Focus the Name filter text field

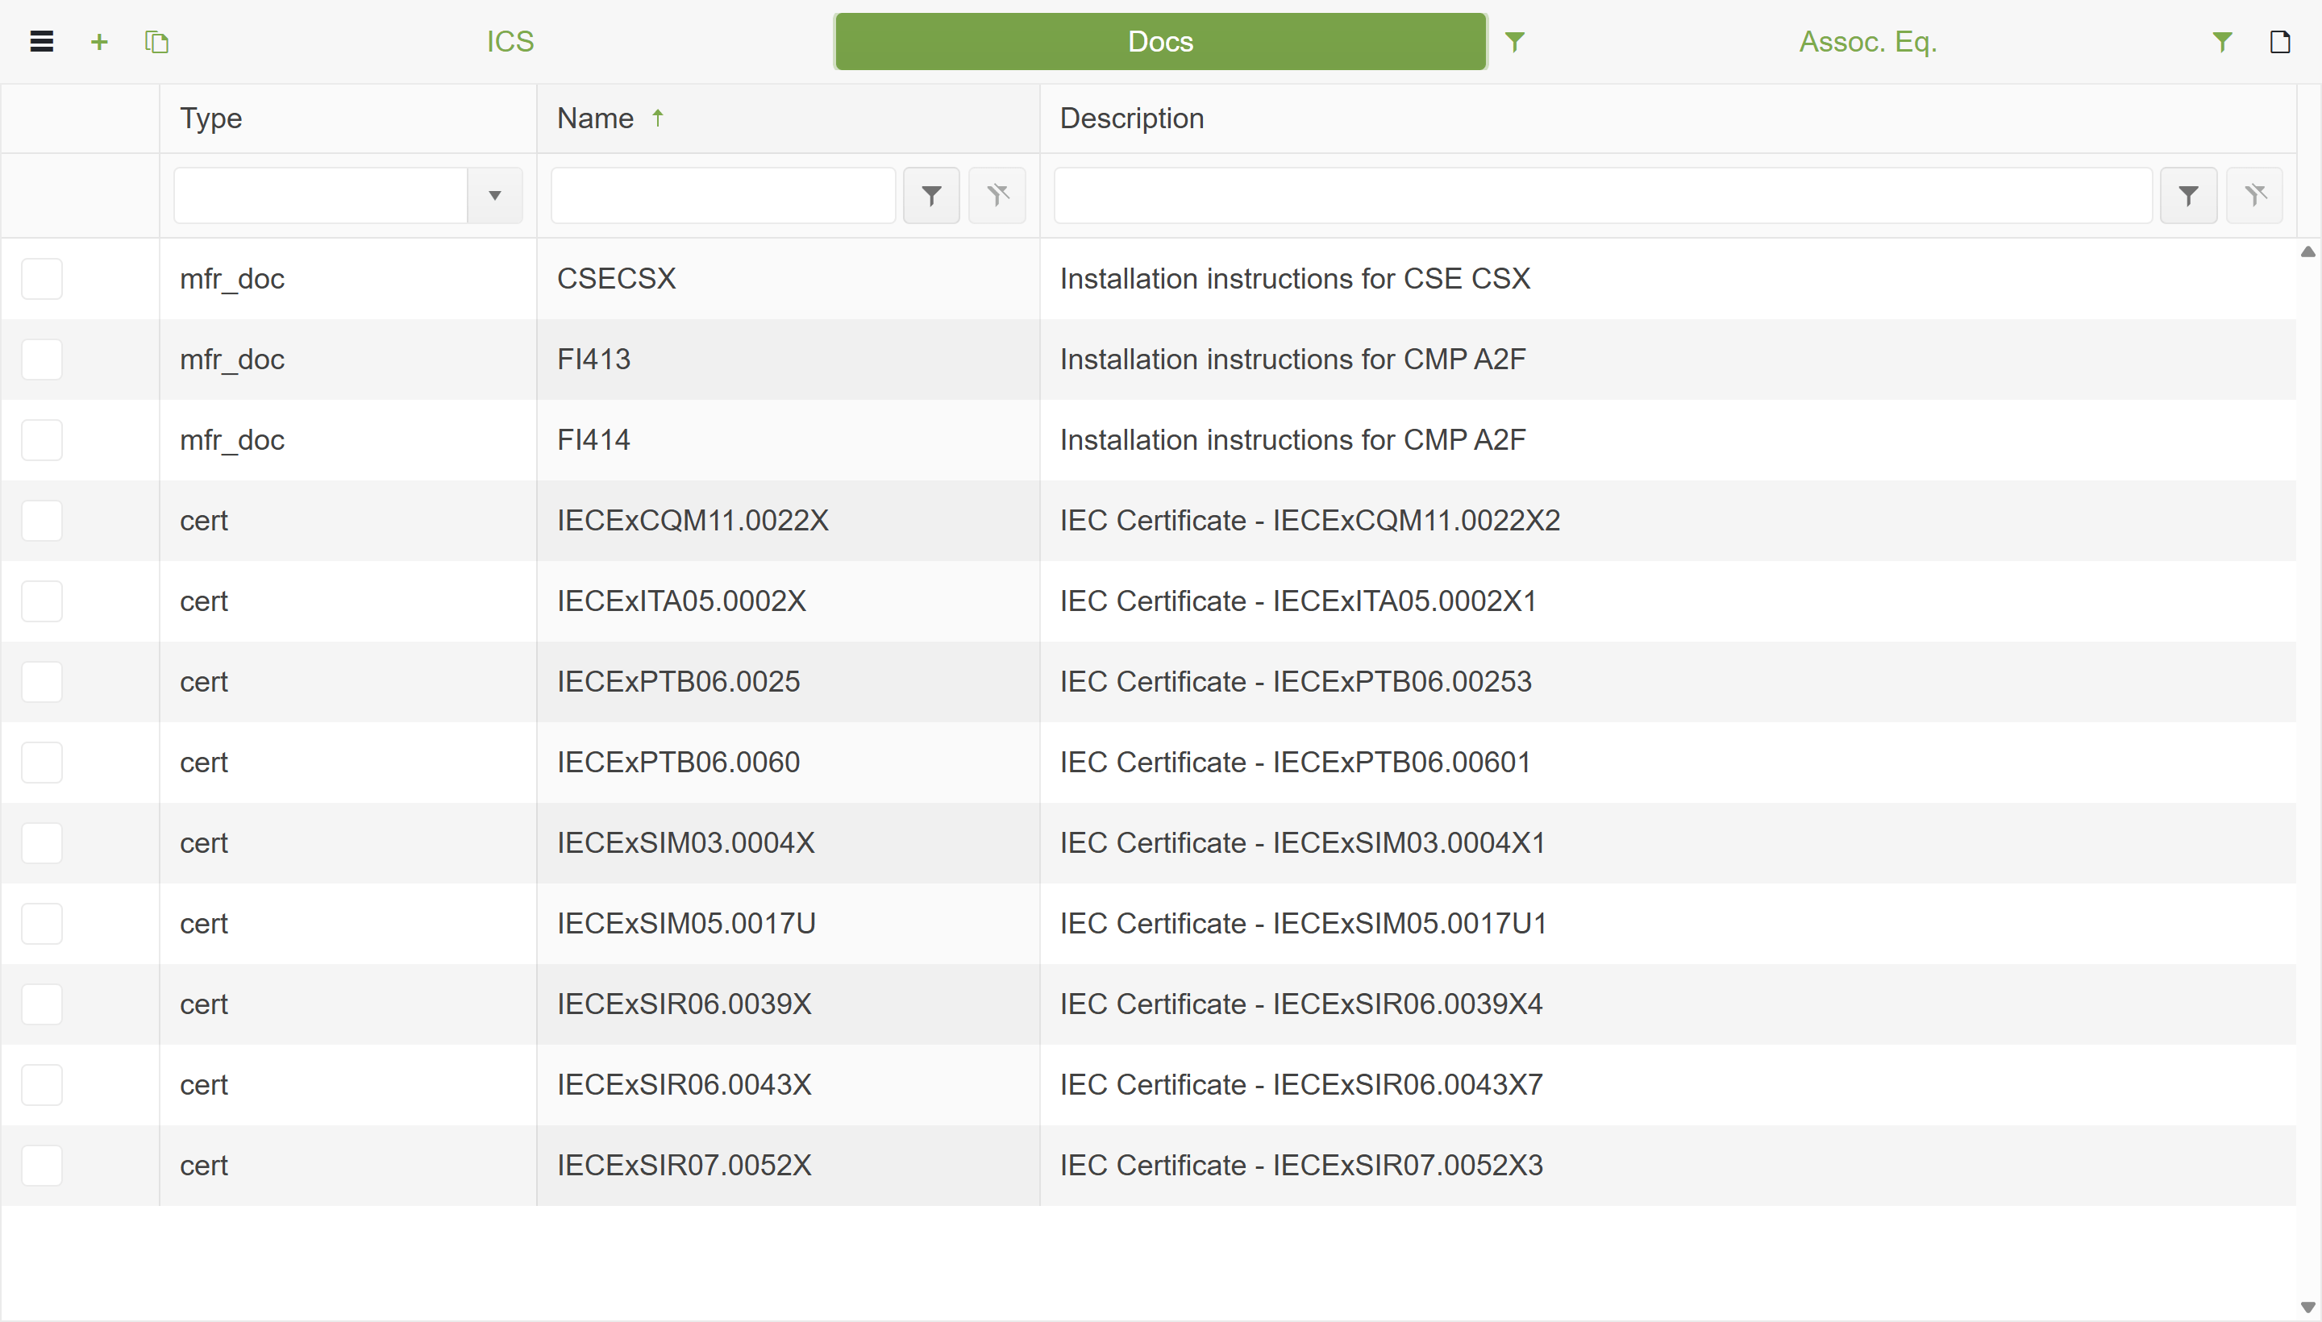(724, 195)
